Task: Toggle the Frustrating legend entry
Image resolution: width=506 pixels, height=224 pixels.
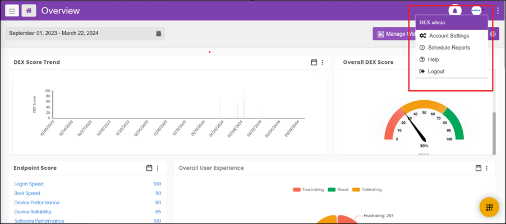Action: pyautogui.click(x=308, y=189)
